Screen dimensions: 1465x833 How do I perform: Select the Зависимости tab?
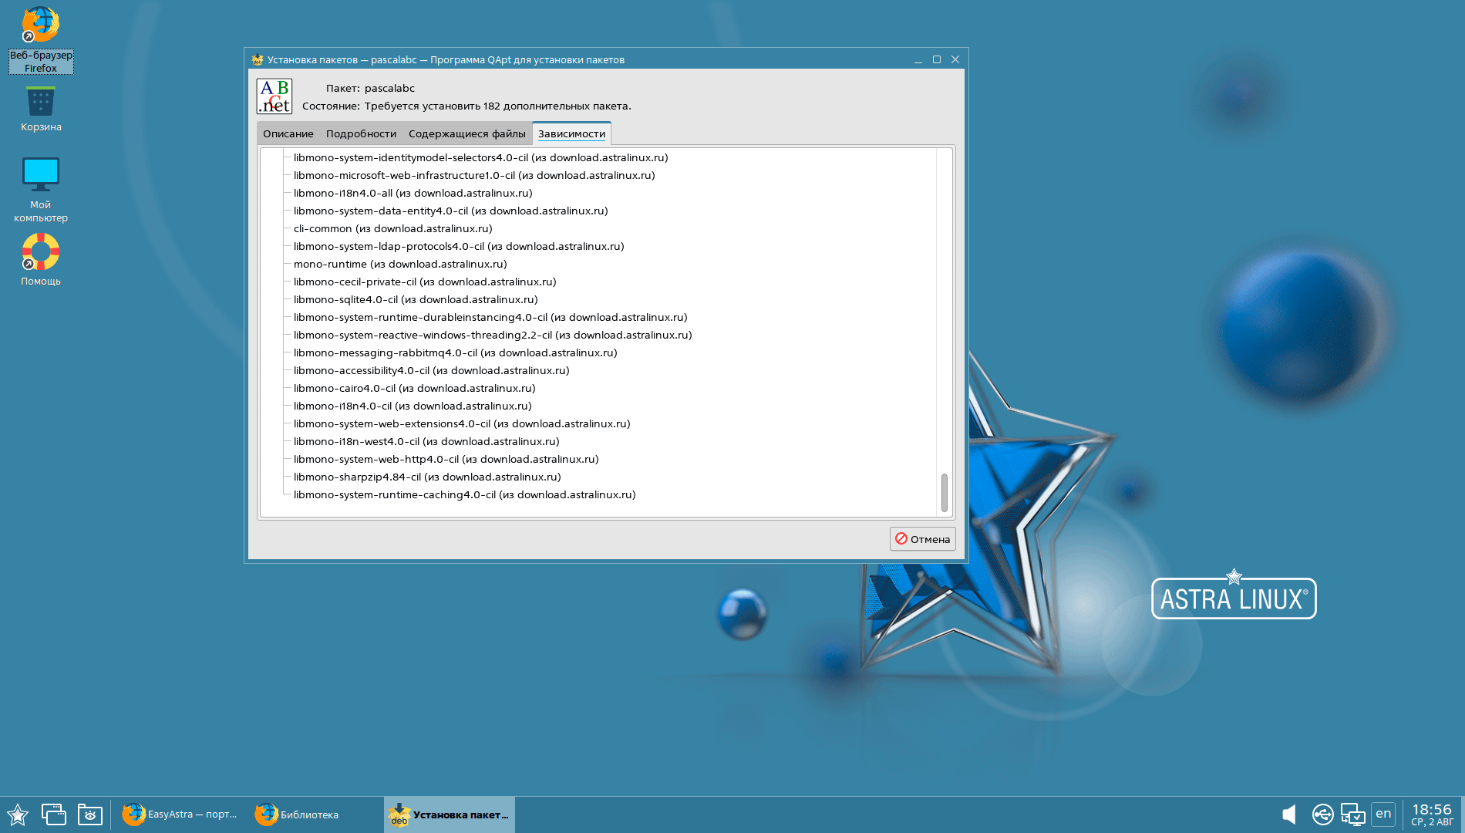(571, 133)
